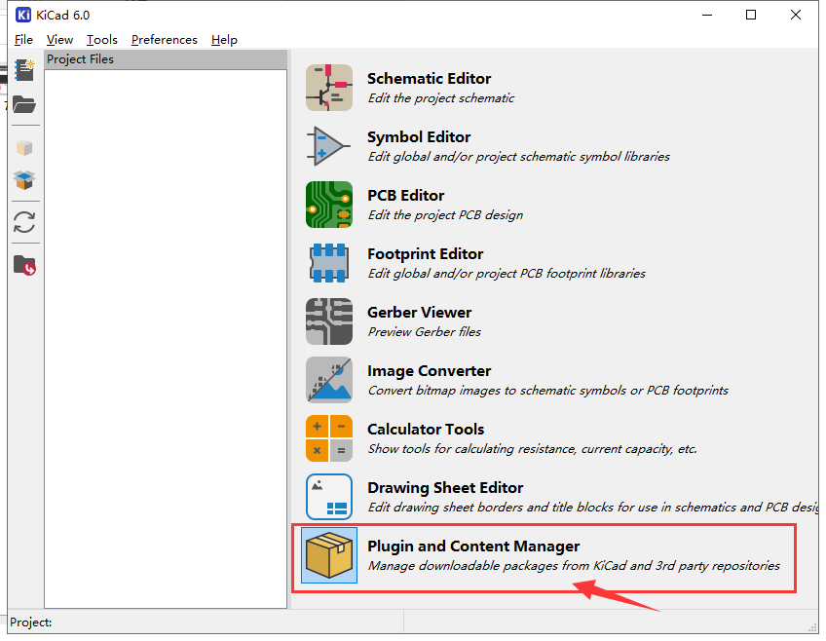The height and width of the screenshot is (641, 826).
Task: Click 'Edit the project schematic' description
Action: tap(441, 98)
